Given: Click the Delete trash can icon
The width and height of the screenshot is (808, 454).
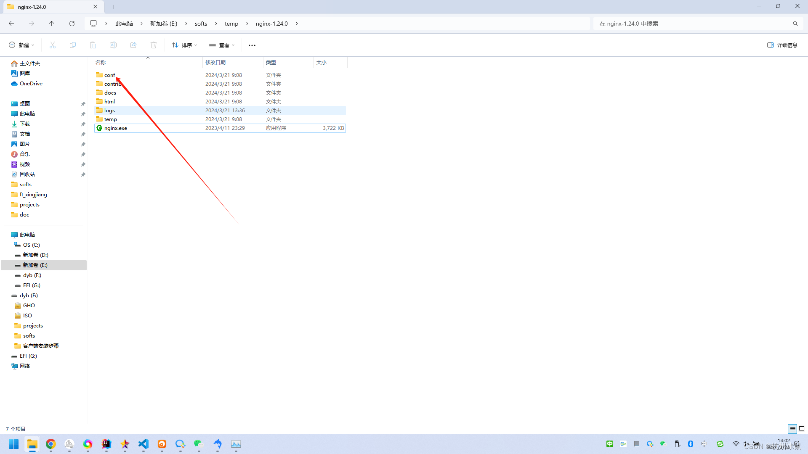Looking at the screenshot, I should (154, 45).
